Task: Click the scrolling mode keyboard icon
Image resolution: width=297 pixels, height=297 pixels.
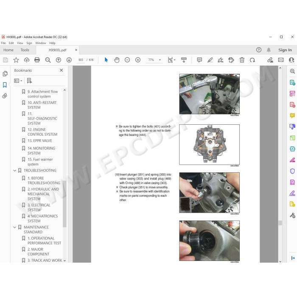Action: click(x=184, y=60)
